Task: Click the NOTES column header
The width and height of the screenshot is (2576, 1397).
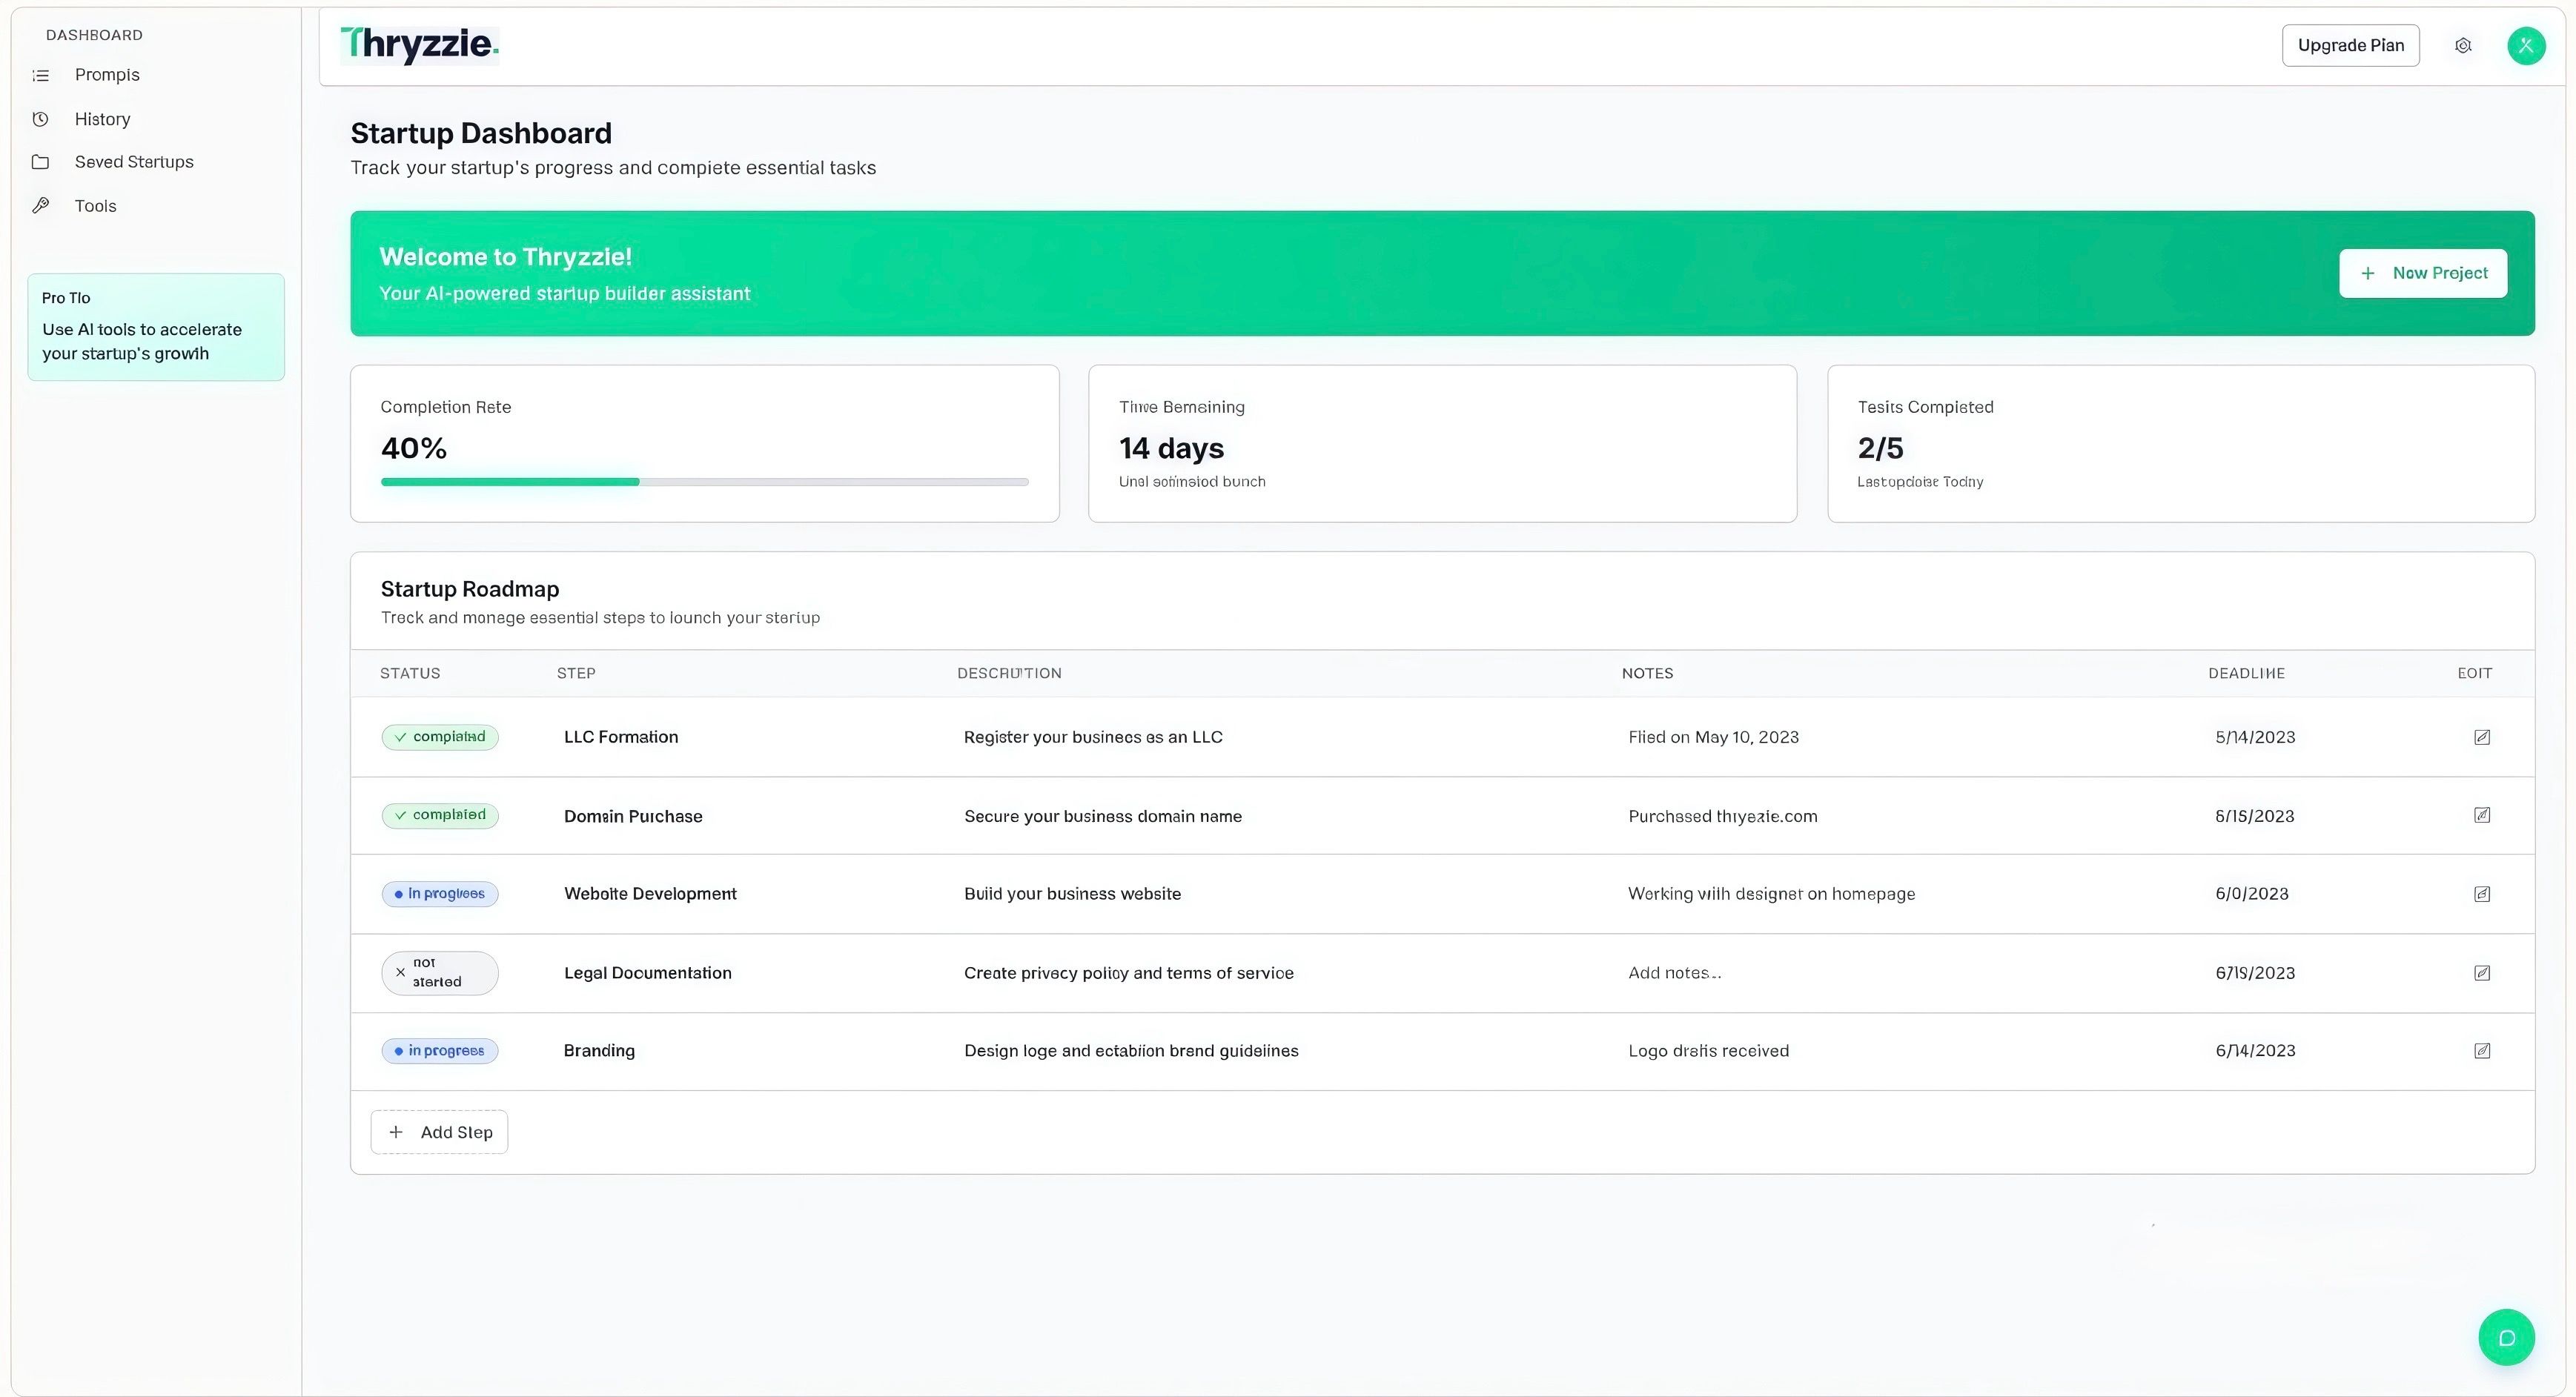Action: pos(1647,673)
